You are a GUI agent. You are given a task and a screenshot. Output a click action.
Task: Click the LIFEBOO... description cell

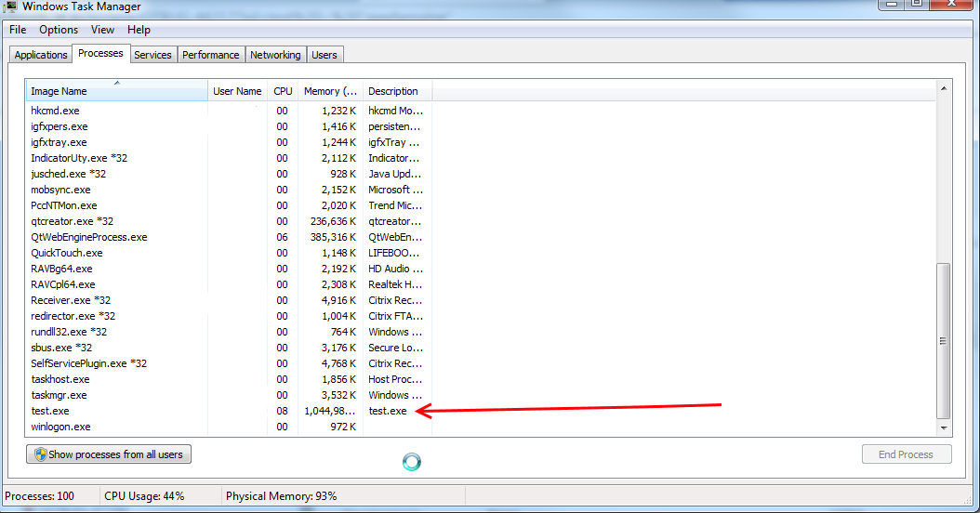[x=393, y=253]
